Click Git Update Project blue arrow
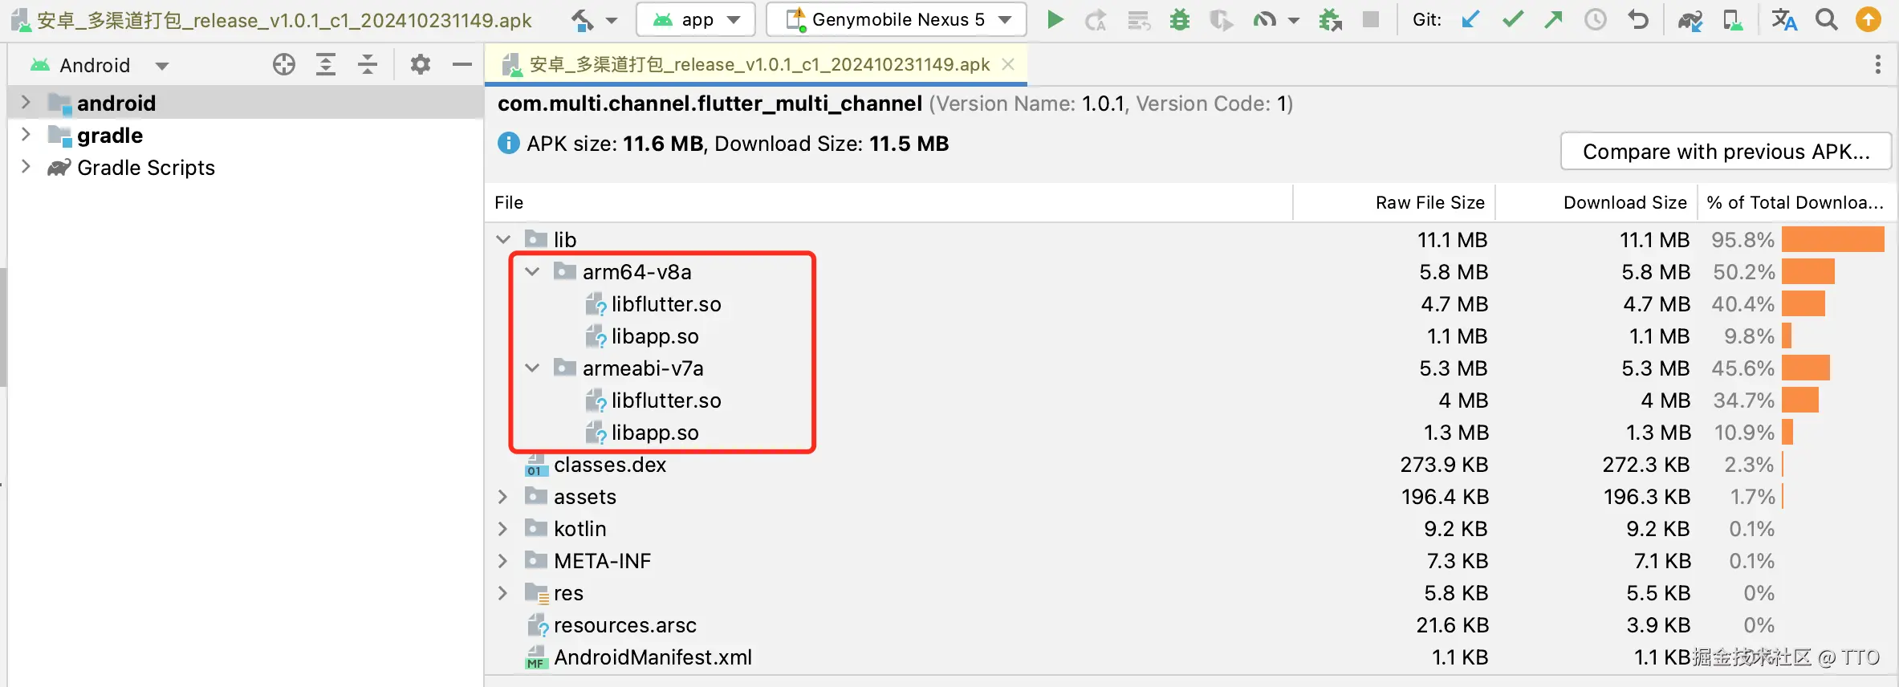Viewport: 1899px width, 687px height. (x=1470, y=19)
